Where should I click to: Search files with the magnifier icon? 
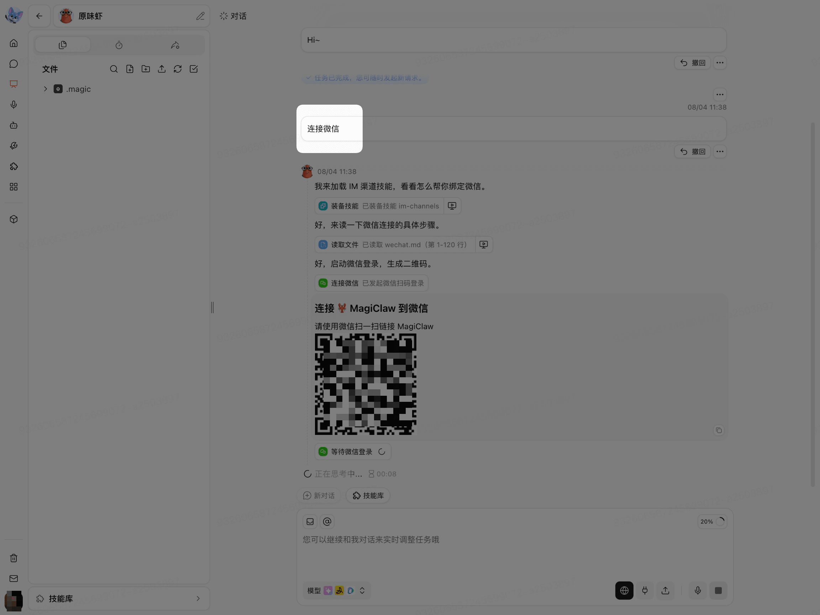click(114, 69)
